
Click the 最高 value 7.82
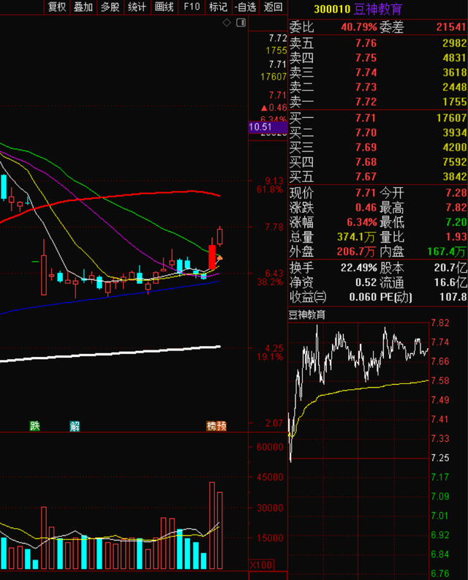[x=456, y=208]
